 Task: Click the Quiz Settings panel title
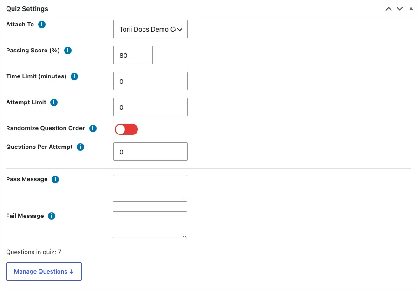[27, 9]
